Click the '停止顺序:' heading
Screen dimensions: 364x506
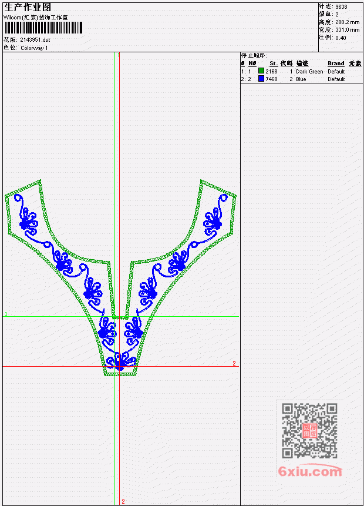pyautogui.click(x=254, y=56)
